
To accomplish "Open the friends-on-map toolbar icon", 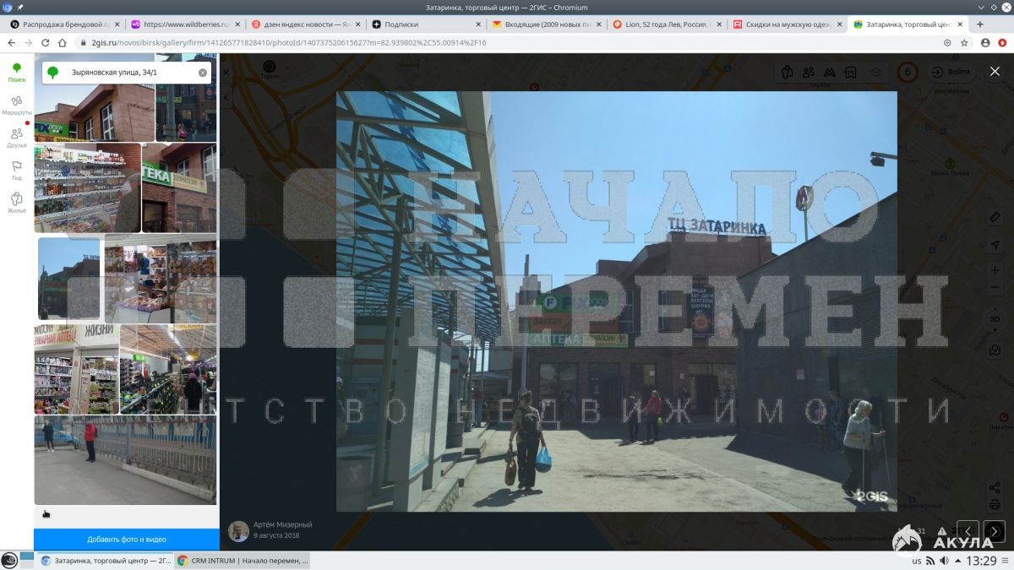I will point(809,72).
